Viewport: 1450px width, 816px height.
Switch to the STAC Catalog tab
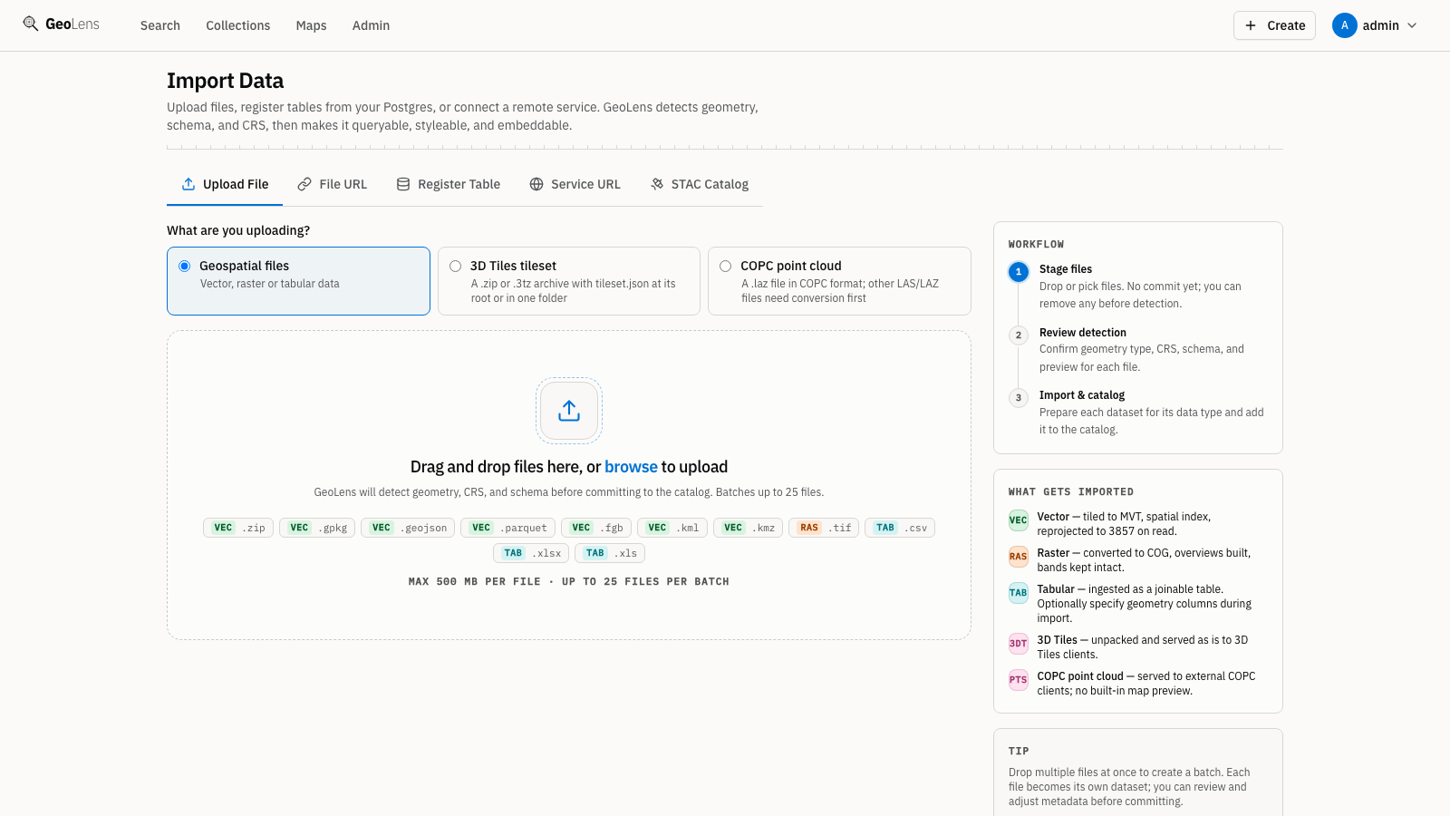tap(700, 184)
